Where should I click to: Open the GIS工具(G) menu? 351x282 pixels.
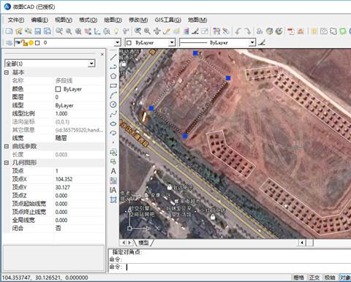tap(167, 20)
